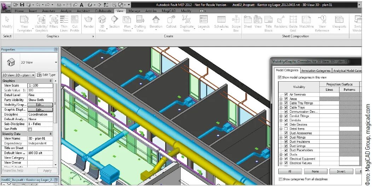
Task: Toggle the Sun Path checkbox
Action: tap(30, 129)
